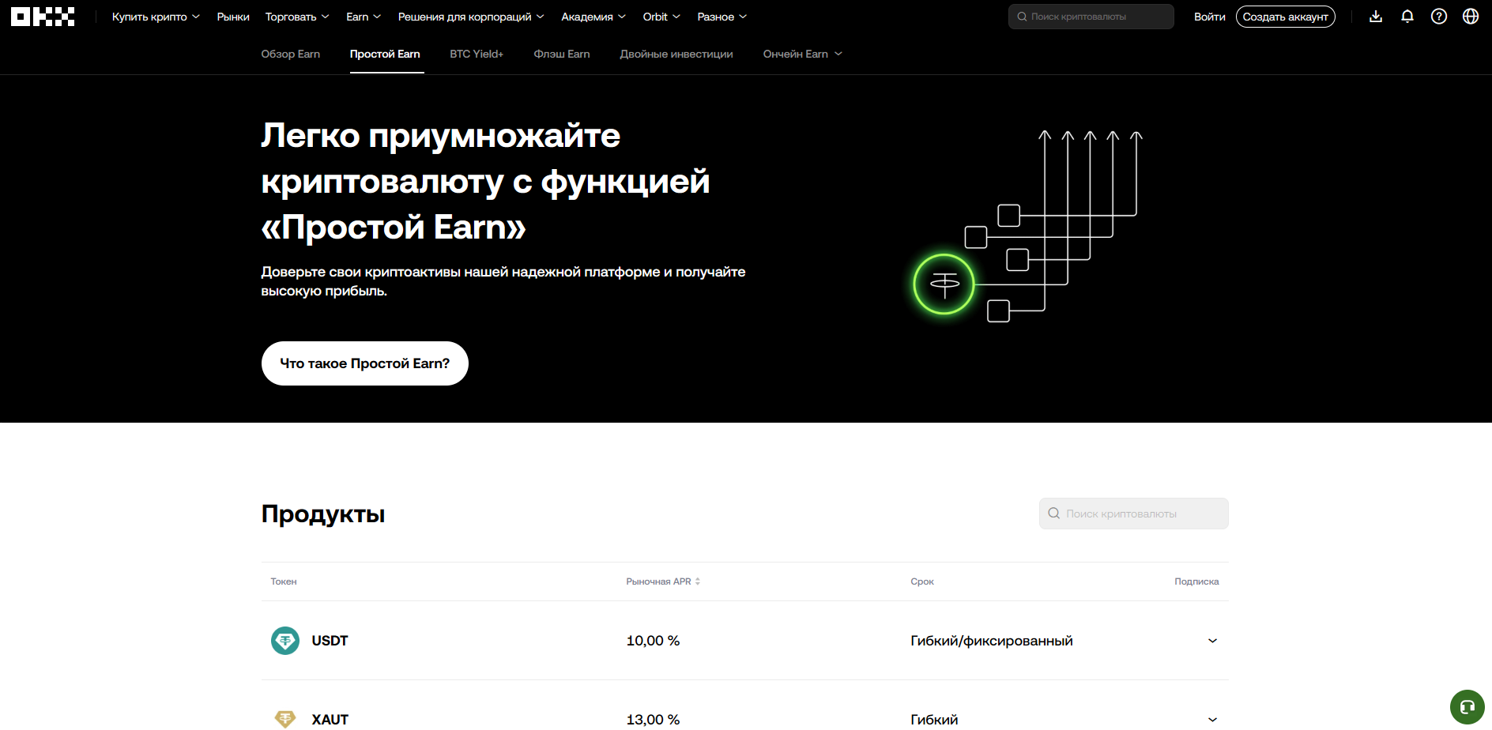Click the Что такое Простой Earn? button
This screenshot has height=730, width=1492.
[365, 363]
